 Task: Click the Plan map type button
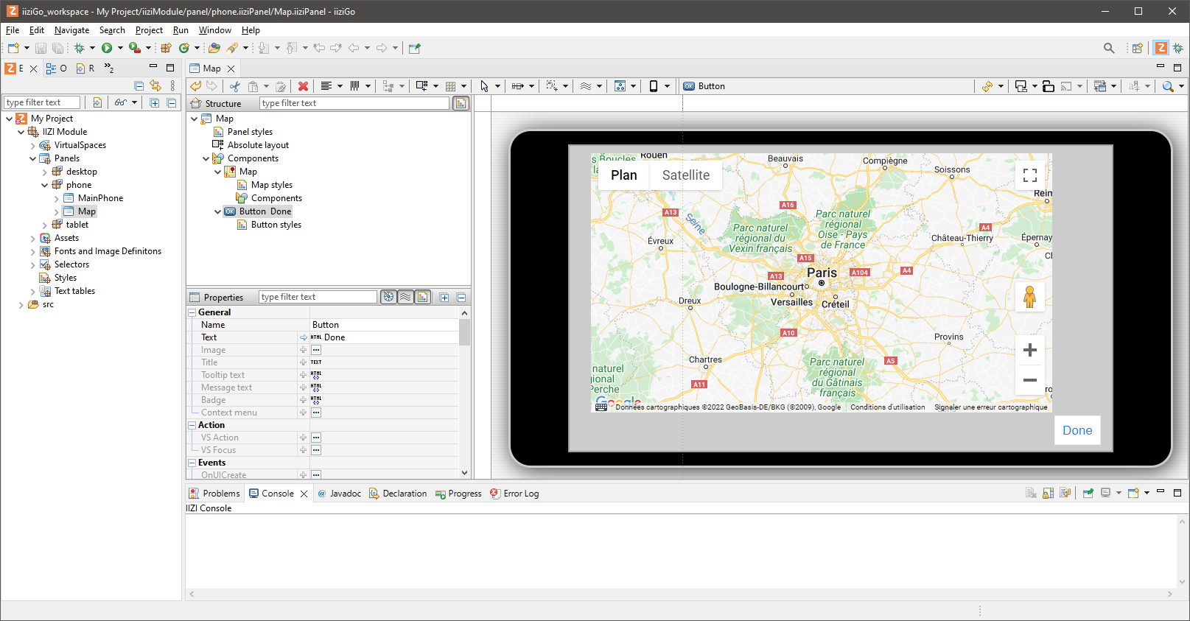click(623, 175)
